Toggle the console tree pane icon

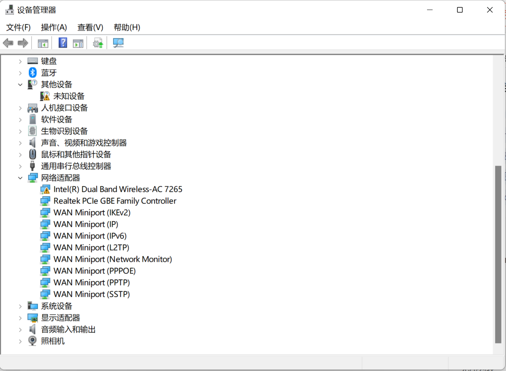coord(43,43)
